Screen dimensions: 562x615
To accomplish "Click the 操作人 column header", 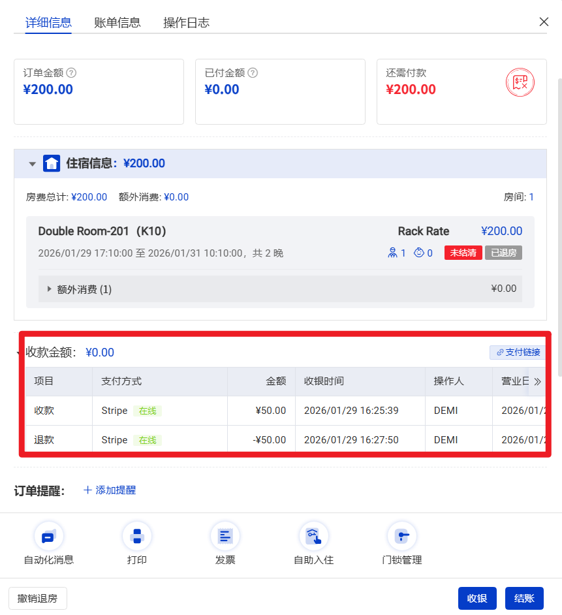I will pos(459,381).
